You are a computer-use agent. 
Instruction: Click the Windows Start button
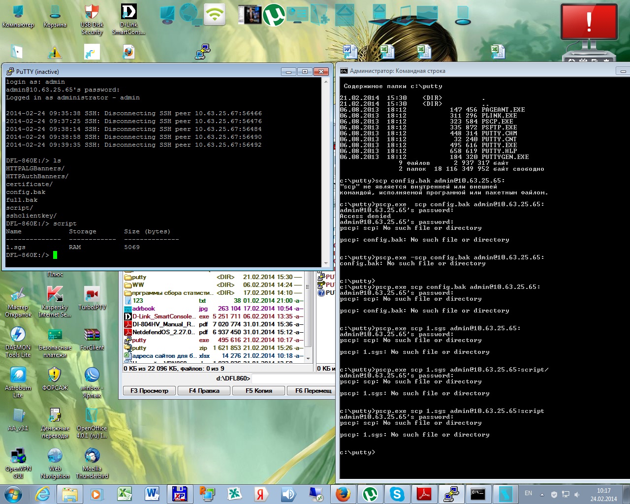tap(13, 494)
